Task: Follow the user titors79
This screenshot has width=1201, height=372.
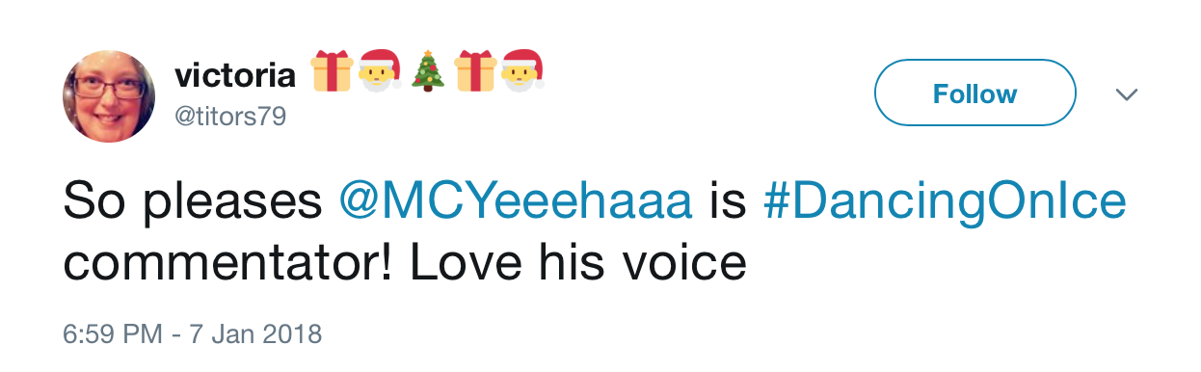Action: (x=974, y=93)
